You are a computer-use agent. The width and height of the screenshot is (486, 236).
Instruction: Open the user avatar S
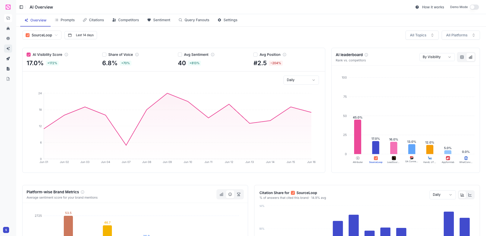[x=6, y=230]
